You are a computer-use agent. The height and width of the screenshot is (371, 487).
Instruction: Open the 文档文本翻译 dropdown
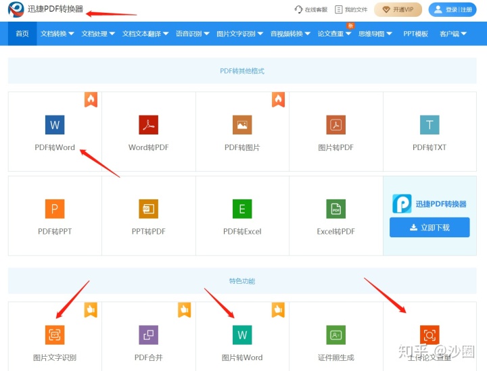145,34
